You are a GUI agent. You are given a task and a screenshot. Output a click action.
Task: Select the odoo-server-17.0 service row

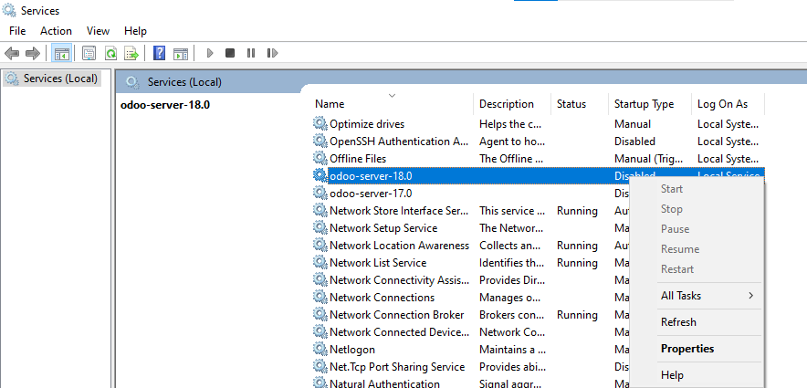tap(371, 194)
